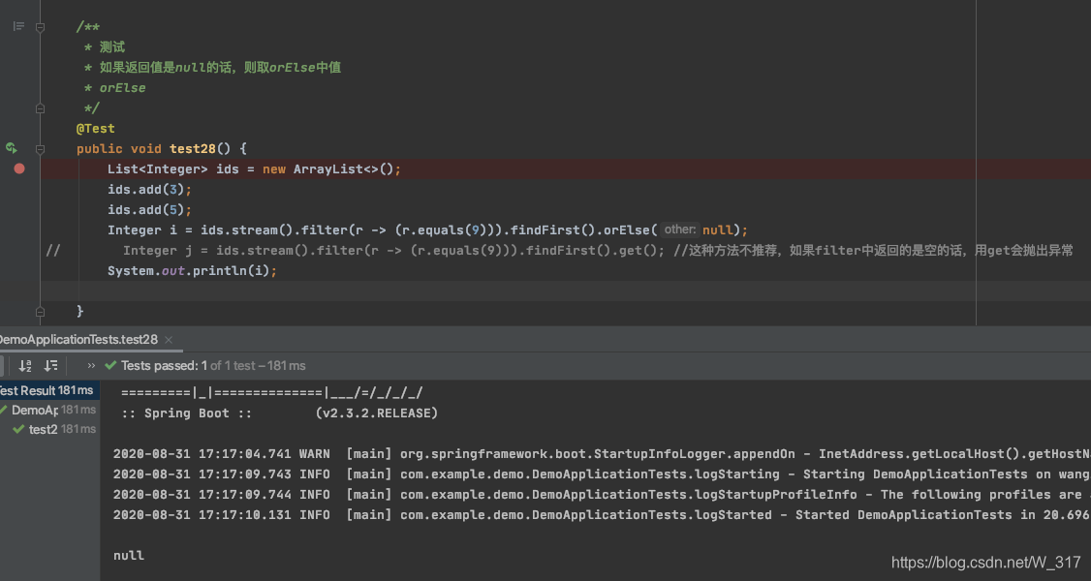Click the test28 method name
Viewport: 1091px width, 581px height.
(x=192, y=149)
